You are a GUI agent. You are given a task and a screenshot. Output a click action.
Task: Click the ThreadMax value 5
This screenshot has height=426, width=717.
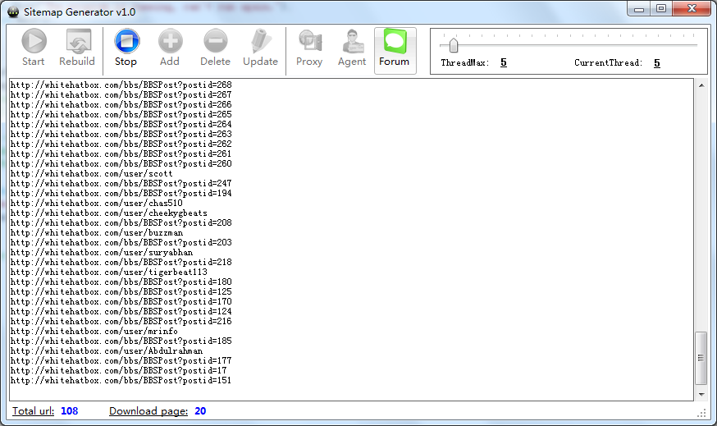504,62
